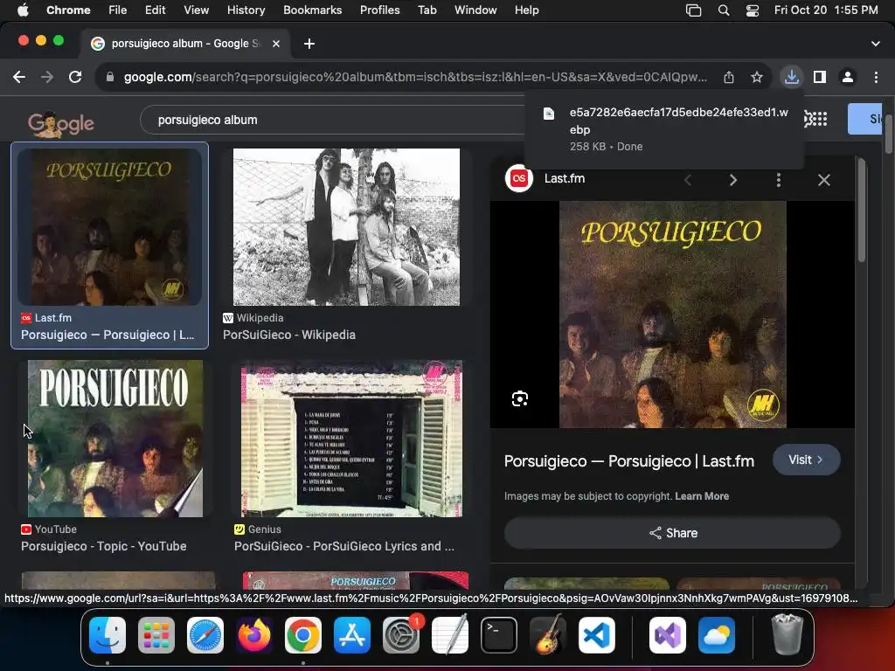The image size is (895, 671).
Task: Open the Chrome downloads button
Action: click(x=792, y=77)
